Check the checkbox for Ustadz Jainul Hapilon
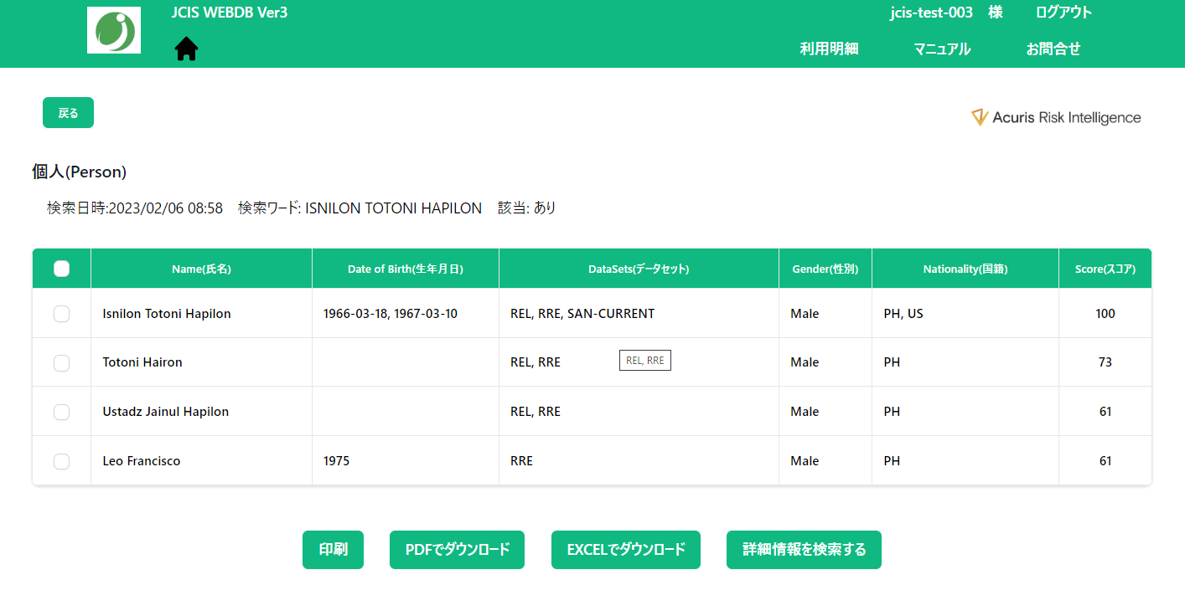This screenshot has width=1185, height=590. [61, 411]
